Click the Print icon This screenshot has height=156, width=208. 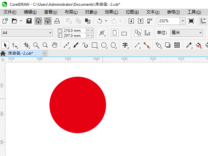coord(57,21)
